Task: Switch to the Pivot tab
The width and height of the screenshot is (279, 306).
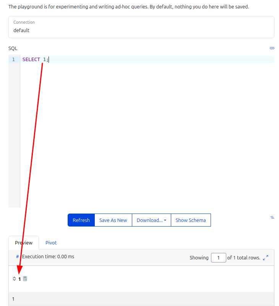Action: pyautogui.click(x=51, y=243)
